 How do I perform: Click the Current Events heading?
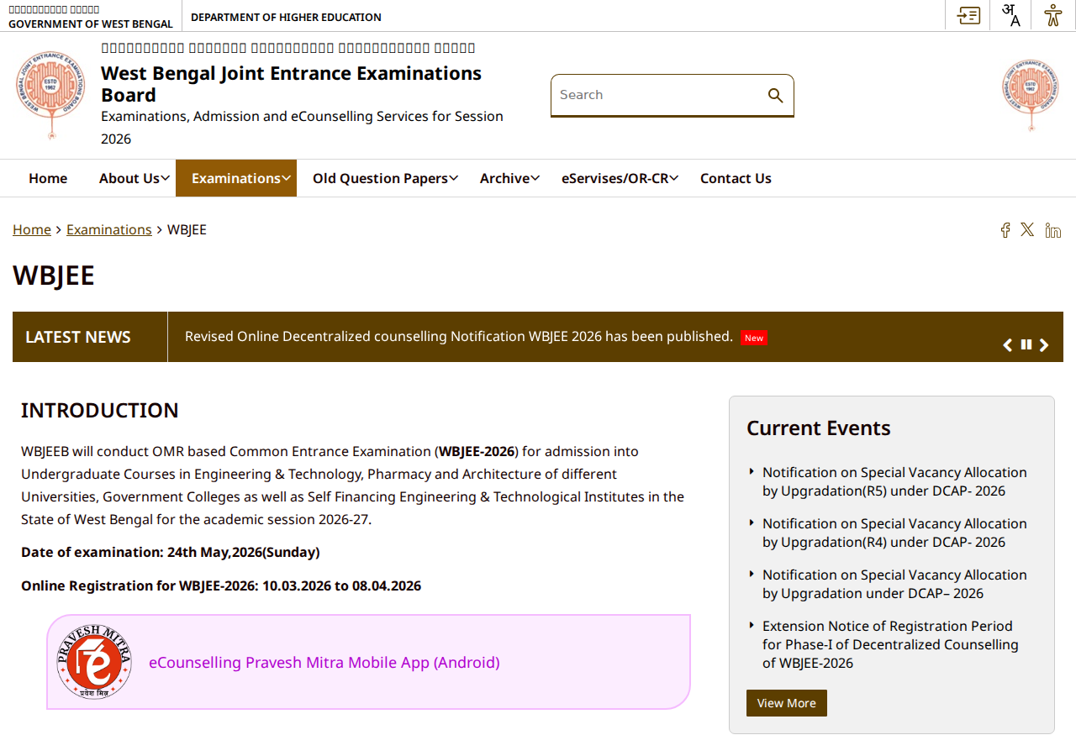(x=819, y=428)
